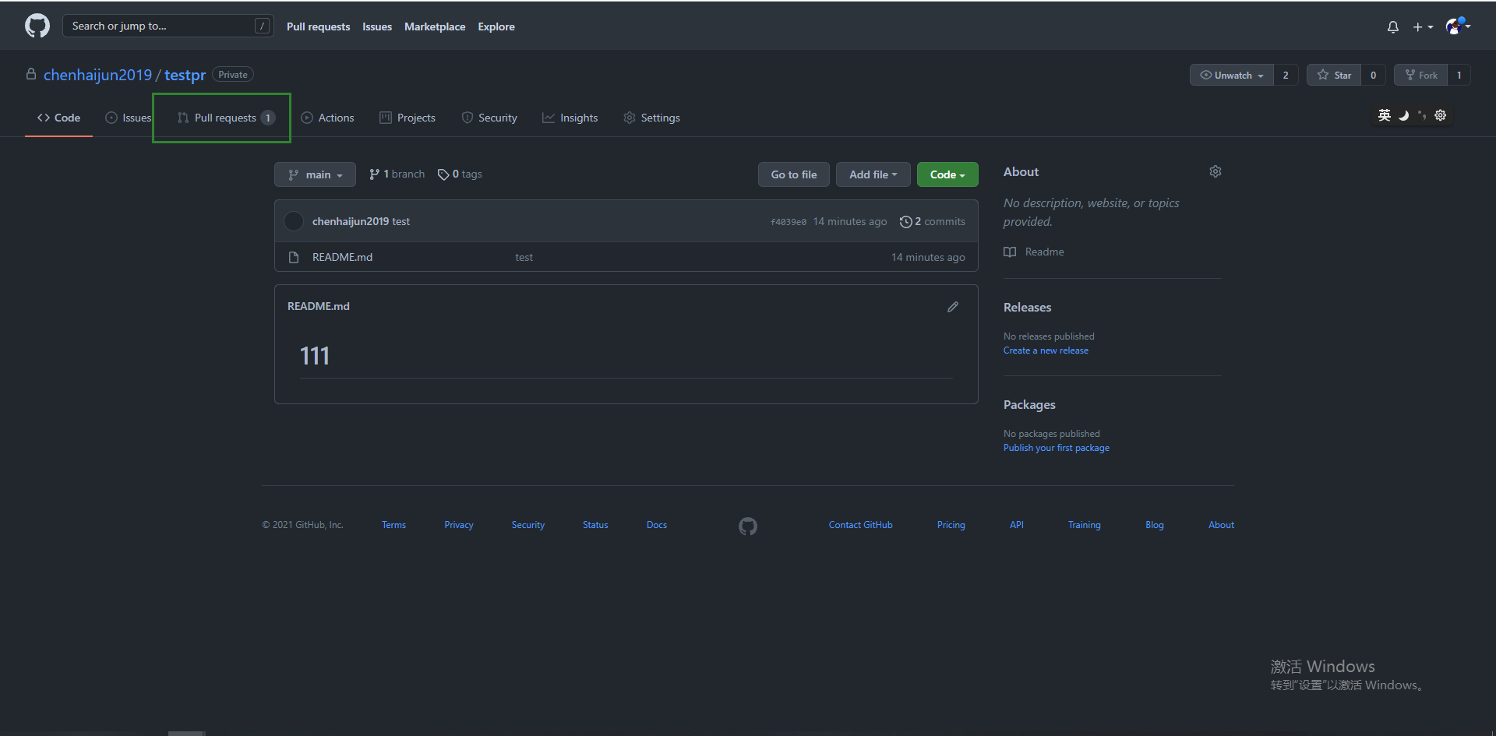Click the GitHub octocat logo in header

point(37,26)
